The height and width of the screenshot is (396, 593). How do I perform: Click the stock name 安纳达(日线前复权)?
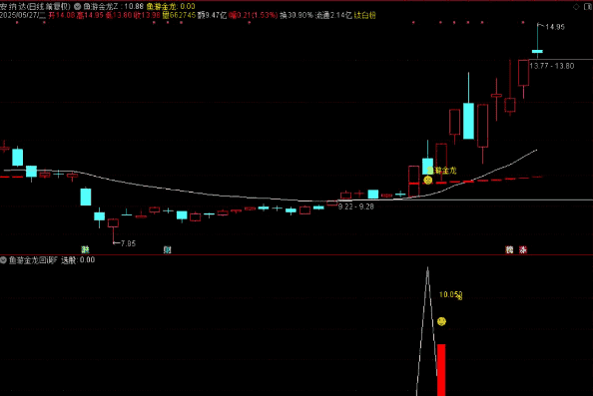[36, 6]
